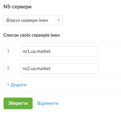
Task: Select row number 1 label
Action: [8, 51]
